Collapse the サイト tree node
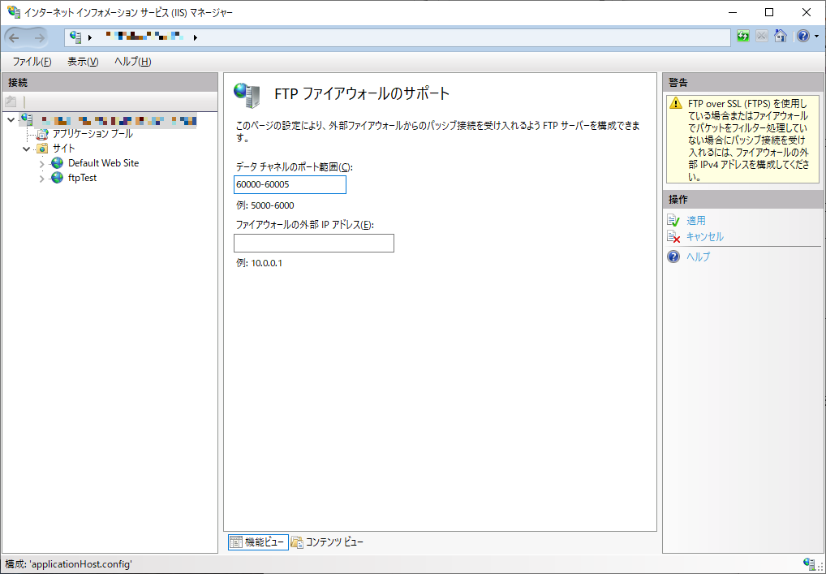Screen dimensions: 826x574 pyautogui.click(x=26, y=148)
